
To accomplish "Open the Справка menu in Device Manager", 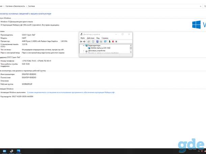I will 105,38.
